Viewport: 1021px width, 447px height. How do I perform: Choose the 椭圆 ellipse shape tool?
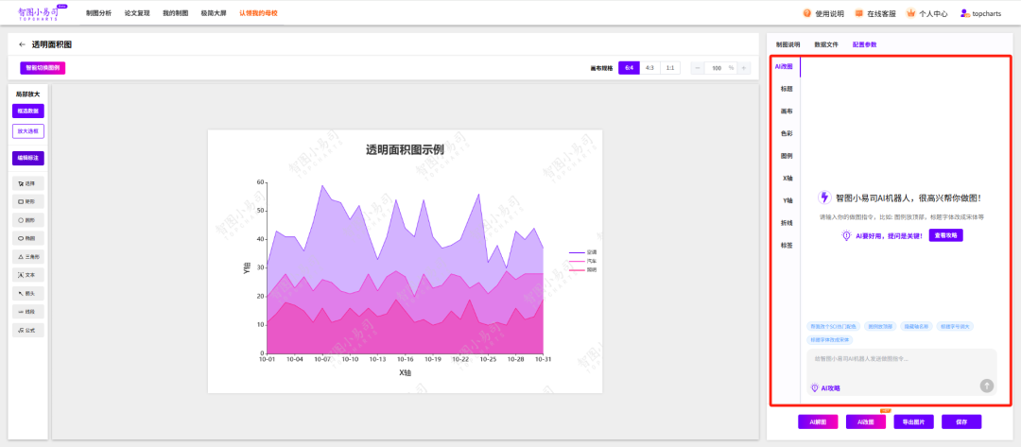coord(28,239)
